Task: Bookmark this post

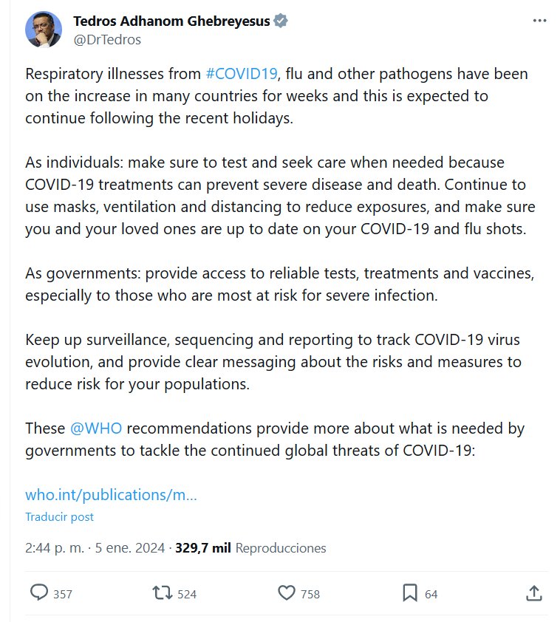Action: 410,592
